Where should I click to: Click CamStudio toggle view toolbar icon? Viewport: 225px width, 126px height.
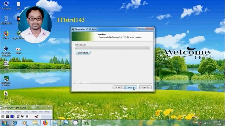click(18, 117)
